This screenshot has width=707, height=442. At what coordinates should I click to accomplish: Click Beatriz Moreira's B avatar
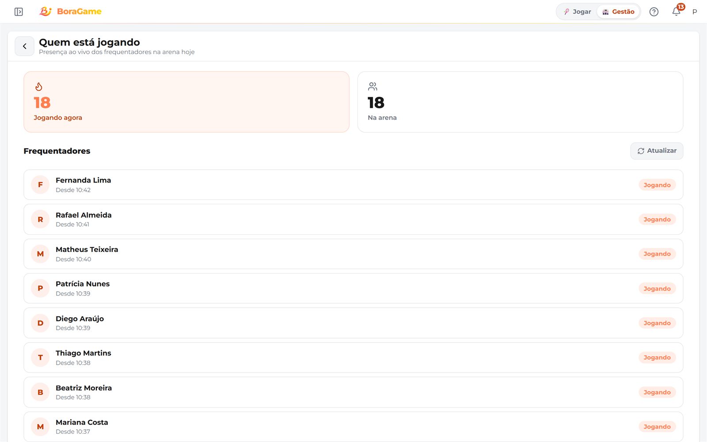[40, 392]
